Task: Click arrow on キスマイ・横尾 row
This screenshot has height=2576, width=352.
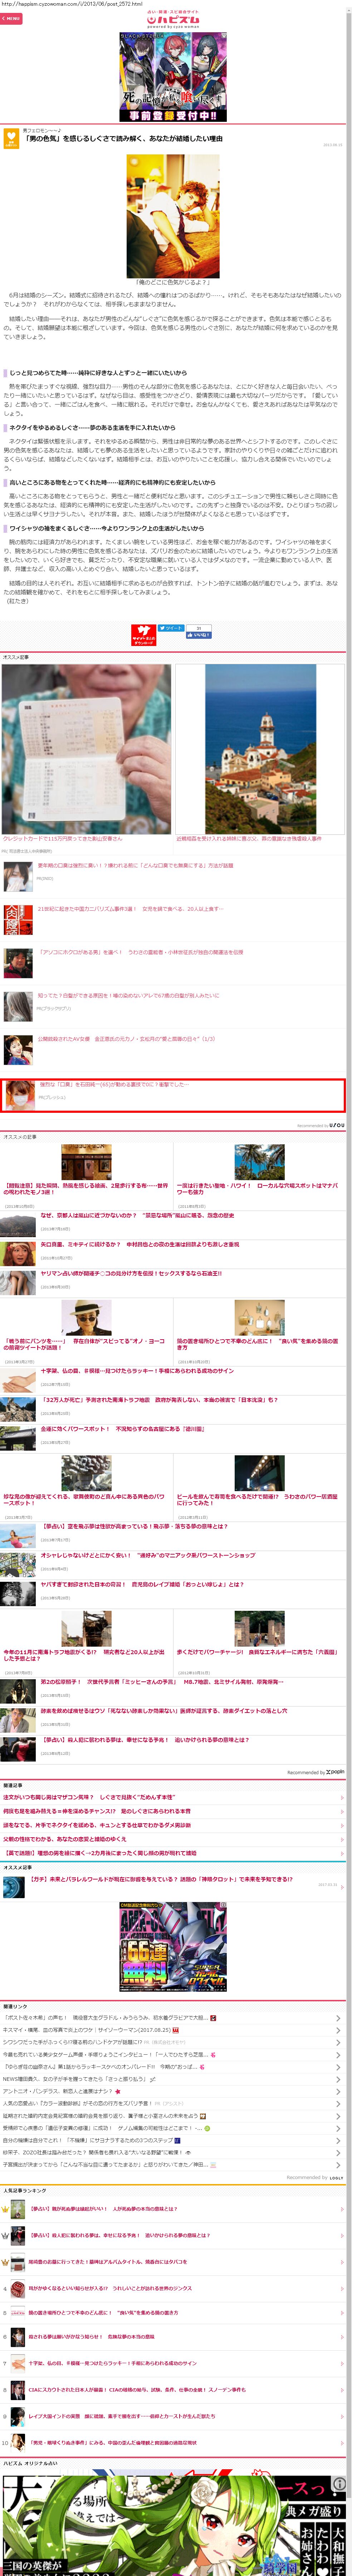Action: point(338,2030)
